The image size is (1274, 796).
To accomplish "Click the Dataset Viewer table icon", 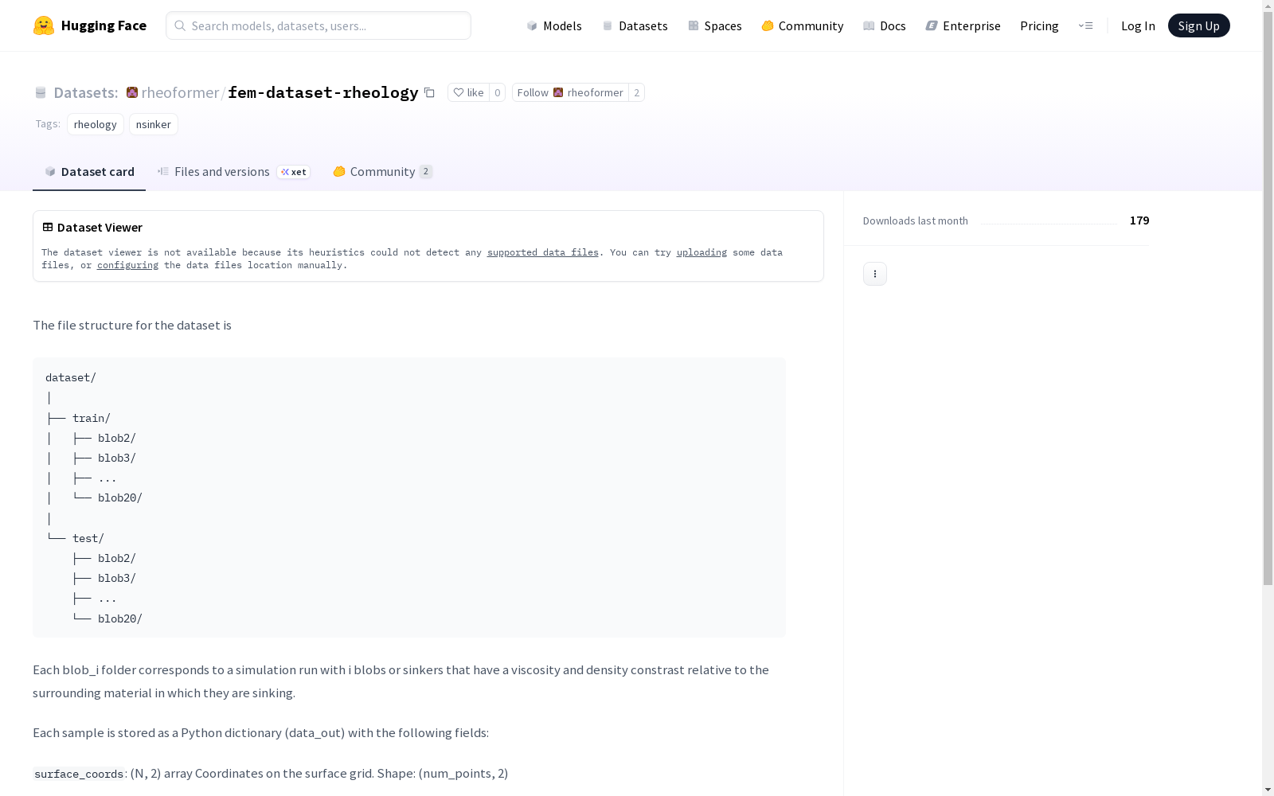I will click(x=48, y=227).
